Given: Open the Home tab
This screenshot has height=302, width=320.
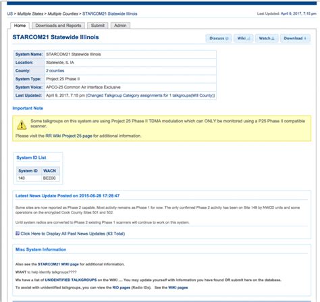Looking at the screenshot, I should pos(20,26).
